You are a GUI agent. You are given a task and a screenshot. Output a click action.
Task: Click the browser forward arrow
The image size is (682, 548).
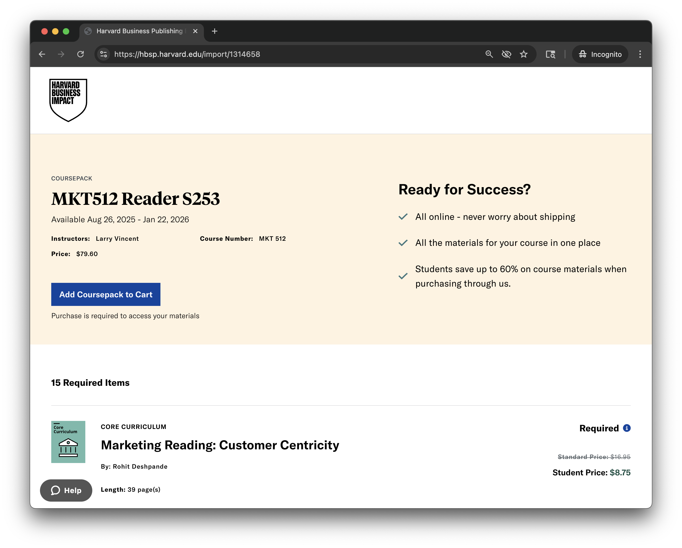(61, 54)
